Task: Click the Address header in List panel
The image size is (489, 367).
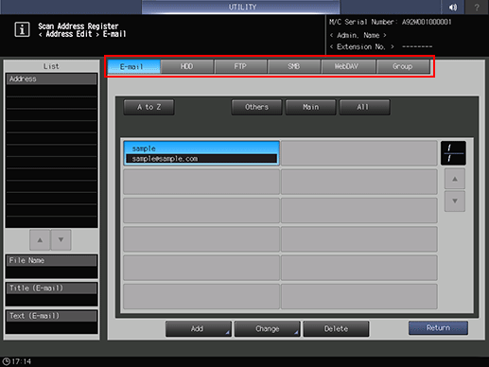Action: click(51, 79)
